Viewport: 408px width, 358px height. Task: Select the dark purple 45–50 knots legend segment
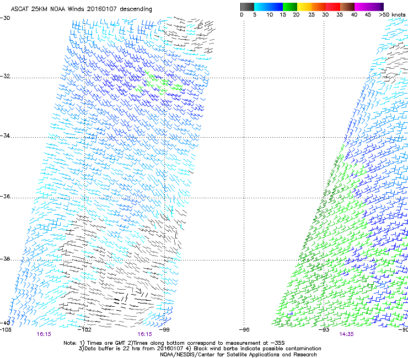pos(376,7)
